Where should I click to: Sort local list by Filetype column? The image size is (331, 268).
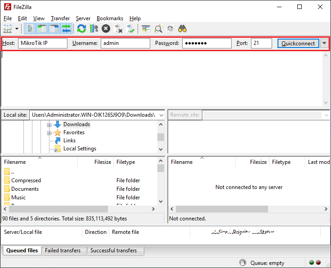[135, 162]
